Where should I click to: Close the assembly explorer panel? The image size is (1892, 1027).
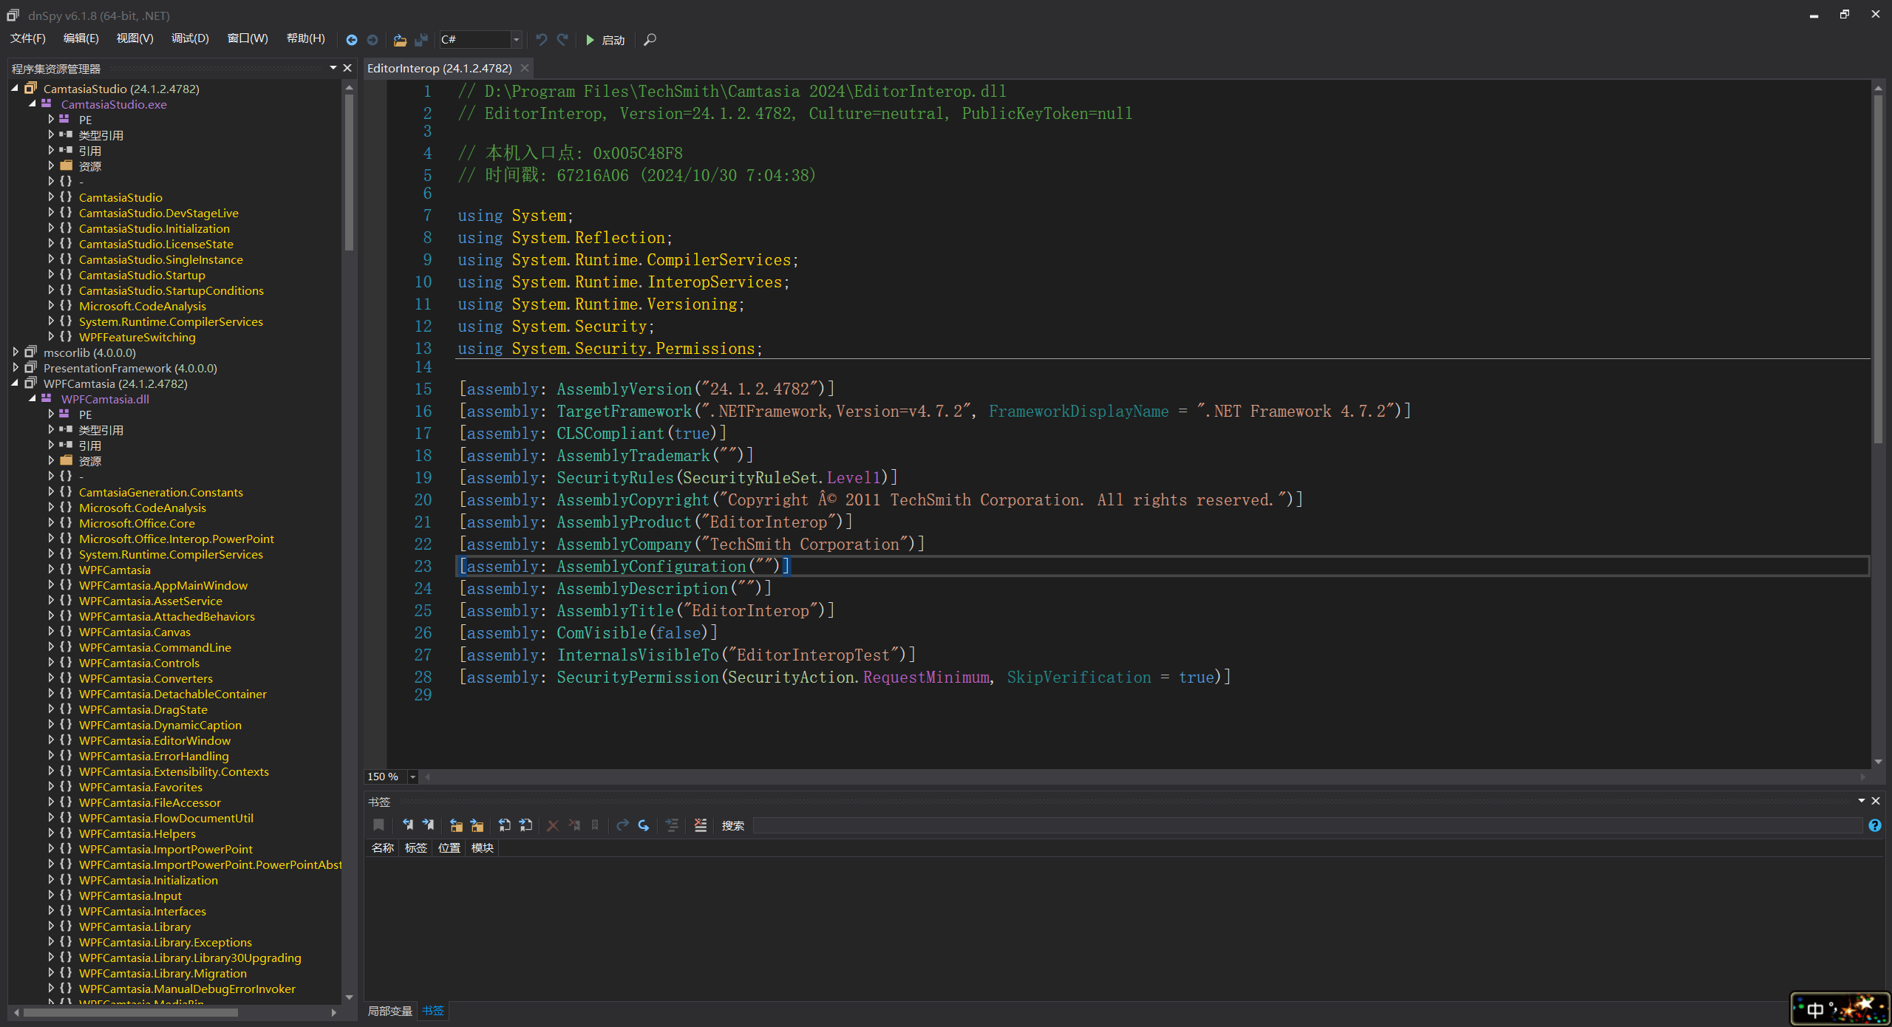(x=347, y=68)
